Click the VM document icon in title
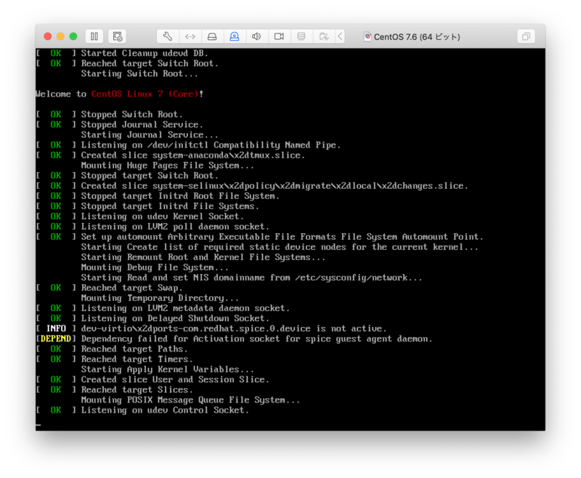 tap(367, 36)
